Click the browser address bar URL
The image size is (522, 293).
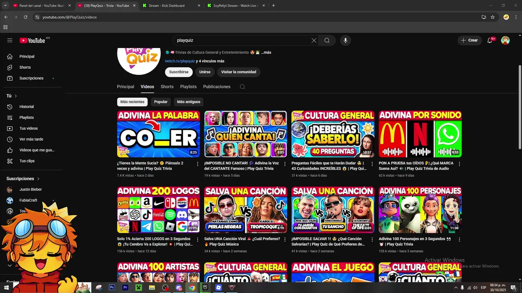[x=70, y=17]
